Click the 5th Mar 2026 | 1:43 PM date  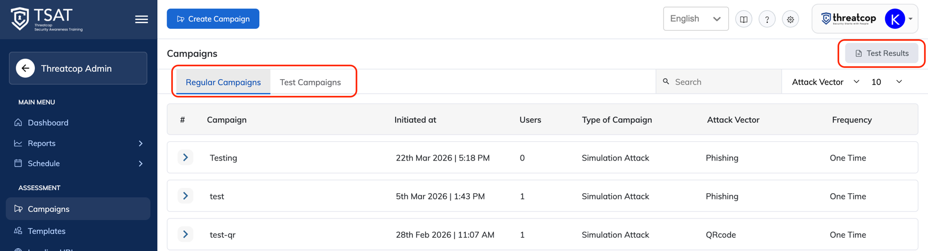click(440, 196)
